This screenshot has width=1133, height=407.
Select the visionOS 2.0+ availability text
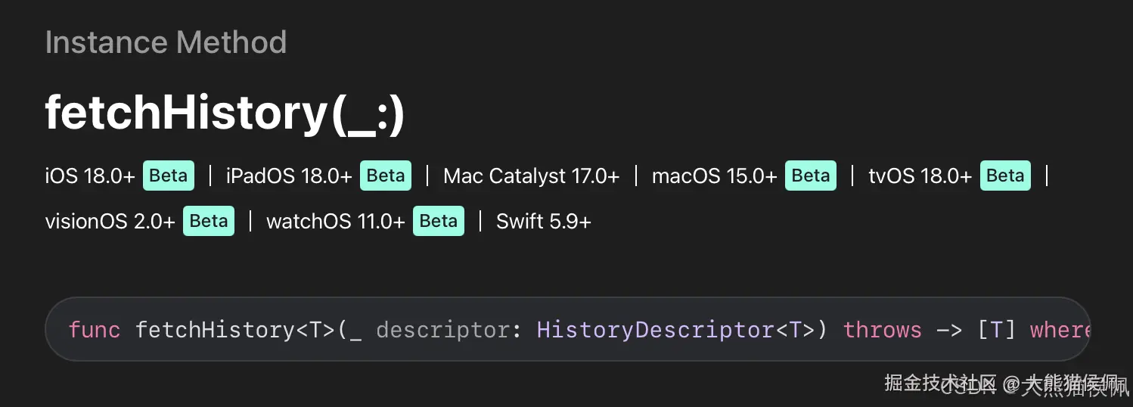[x=110, y=222]
